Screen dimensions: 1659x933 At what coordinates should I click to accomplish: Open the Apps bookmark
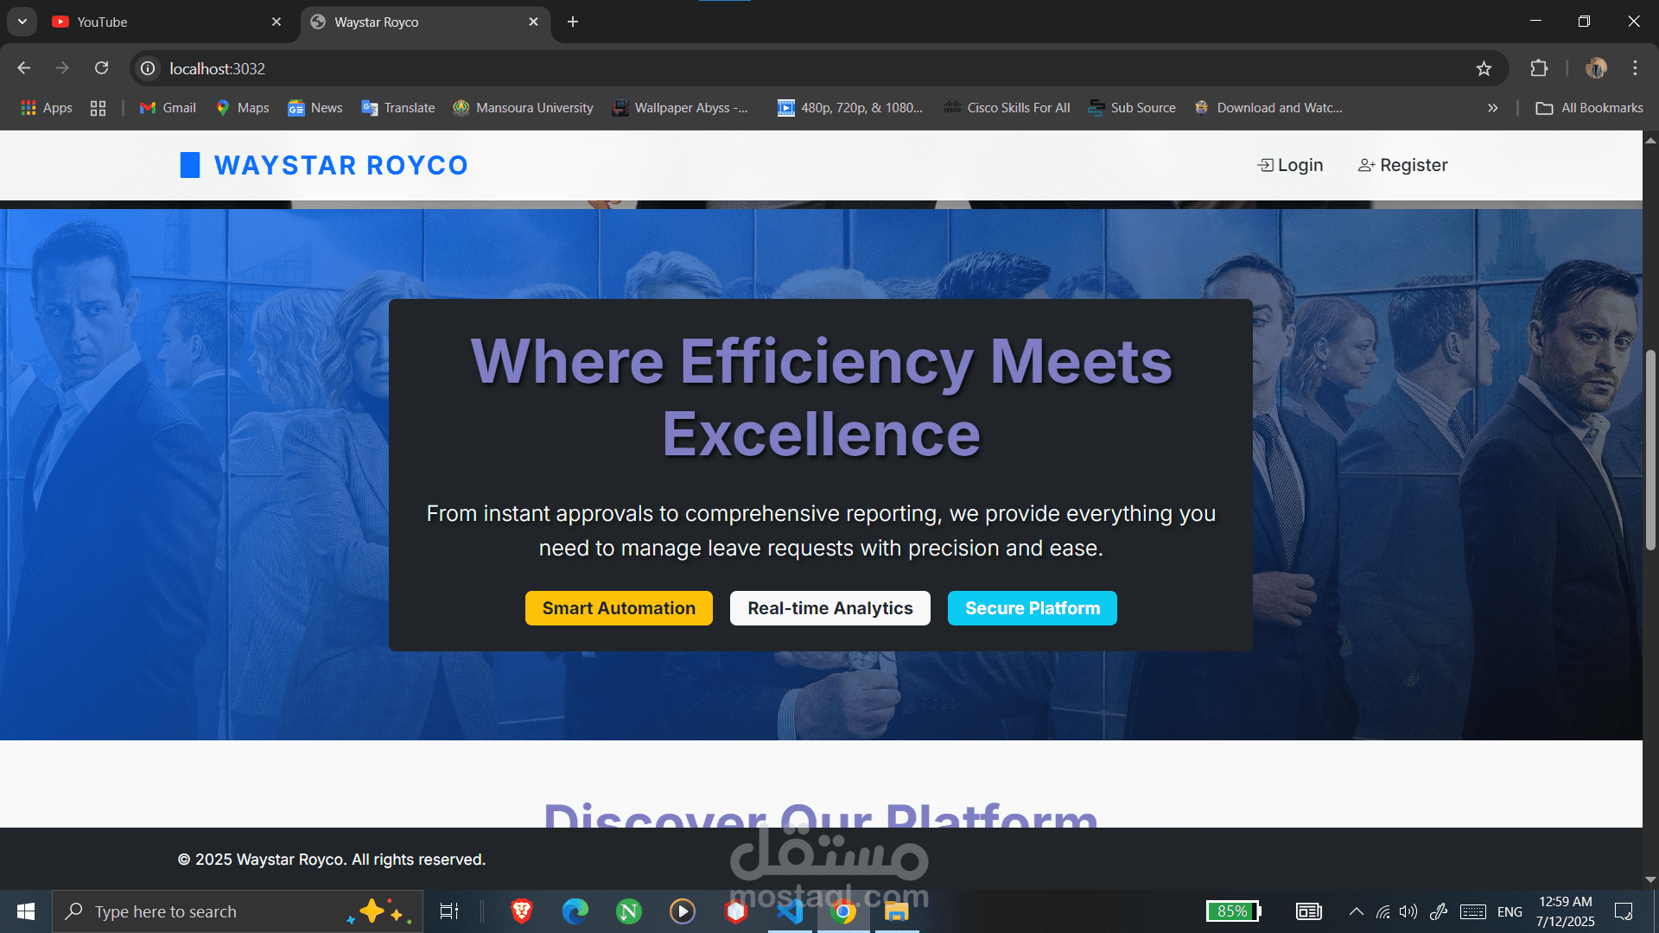[47, 108]
